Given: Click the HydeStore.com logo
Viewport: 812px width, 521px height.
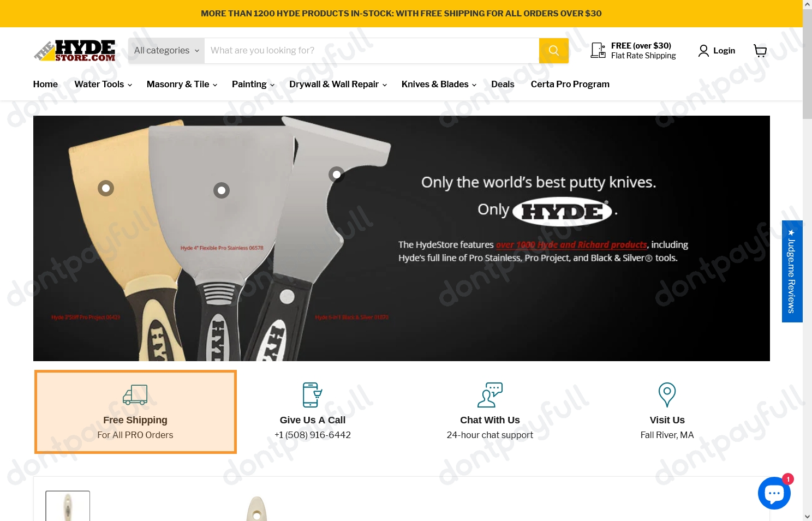Looking at the screenshot, I should (x=74, y=50).
